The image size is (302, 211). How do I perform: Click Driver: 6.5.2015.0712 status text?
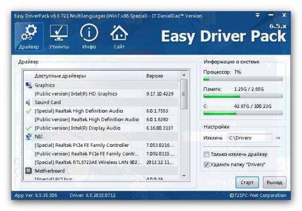pyautogui.click(x=92, y=195)
